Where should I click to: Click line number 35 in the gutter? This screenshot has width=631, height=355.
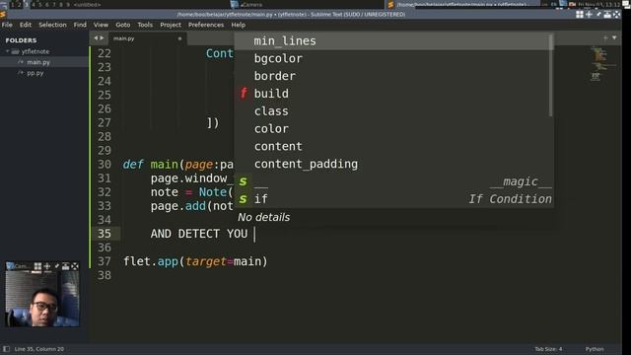(105, 234)
